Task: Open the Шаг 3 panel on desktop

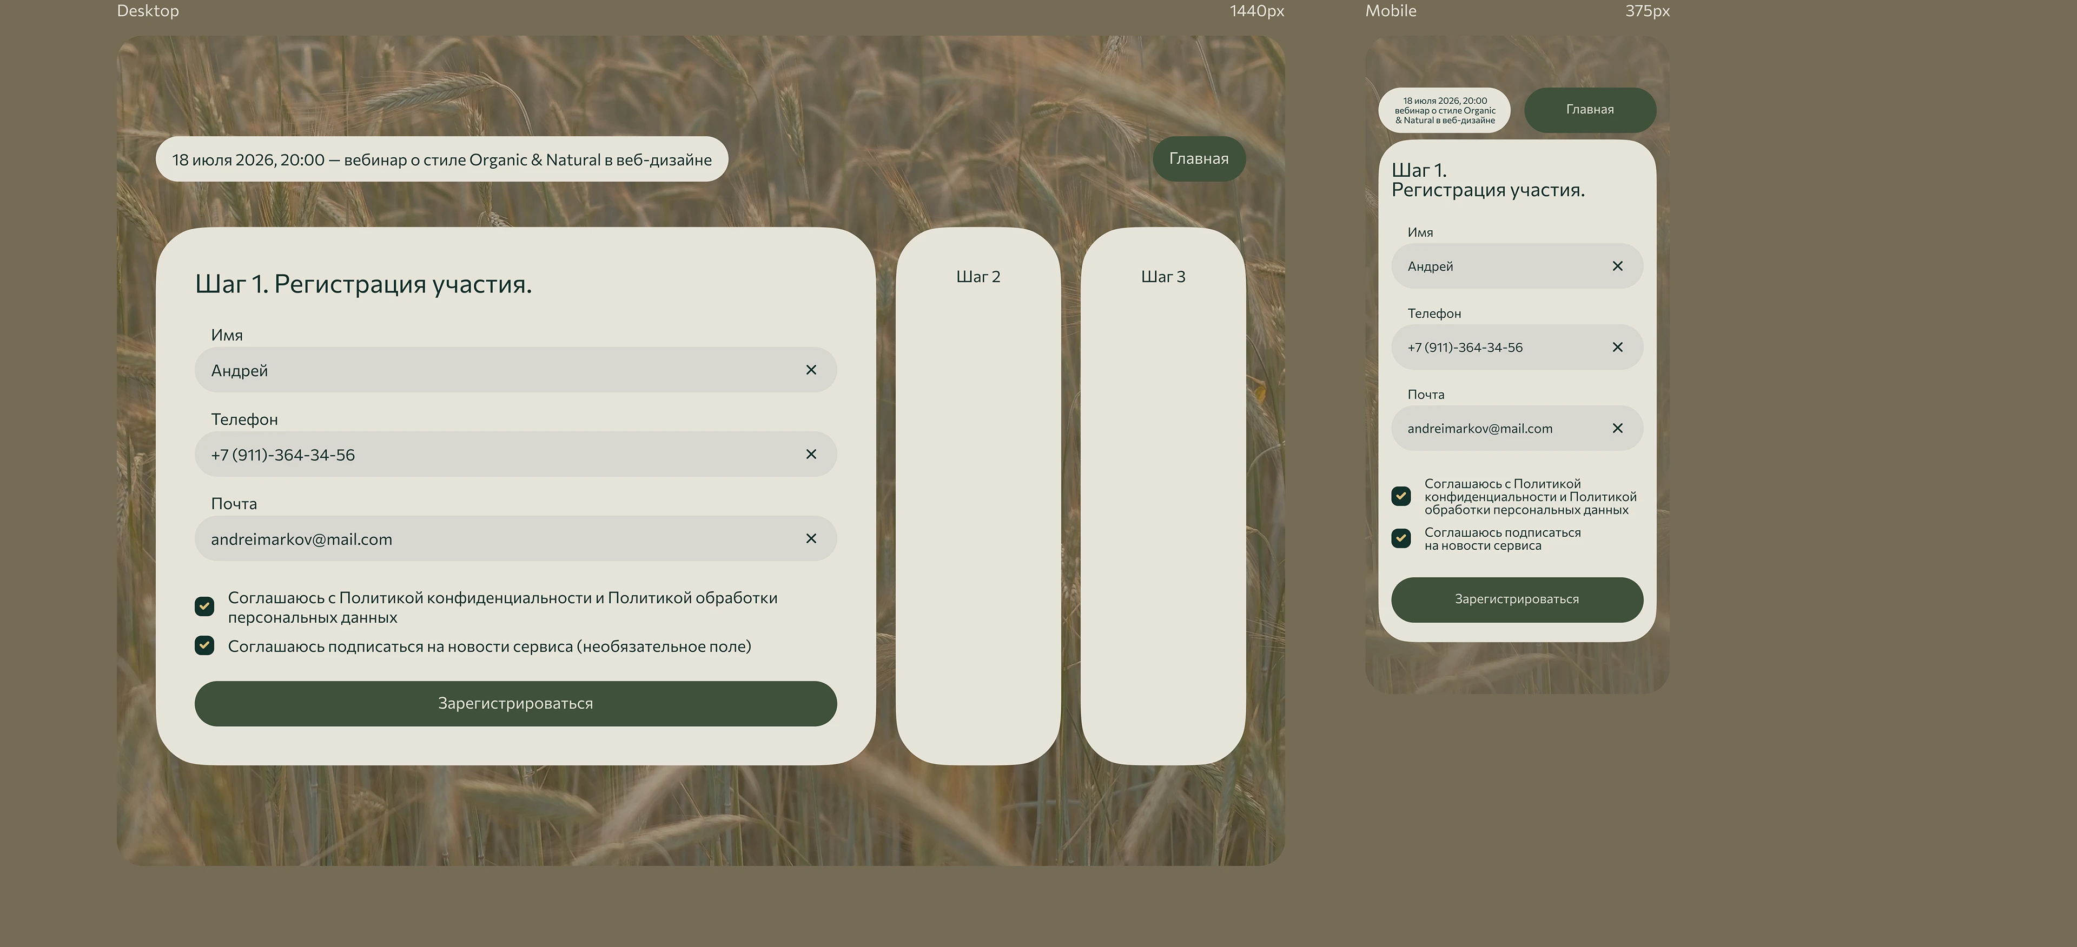Action: [x=1163, y=496]
